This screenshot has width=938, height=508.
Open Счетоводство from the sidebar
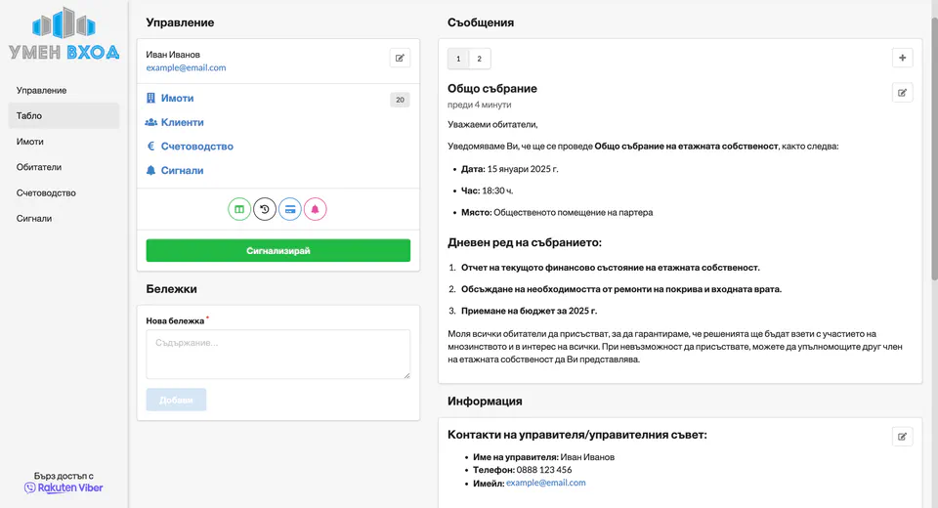(46, 192)
